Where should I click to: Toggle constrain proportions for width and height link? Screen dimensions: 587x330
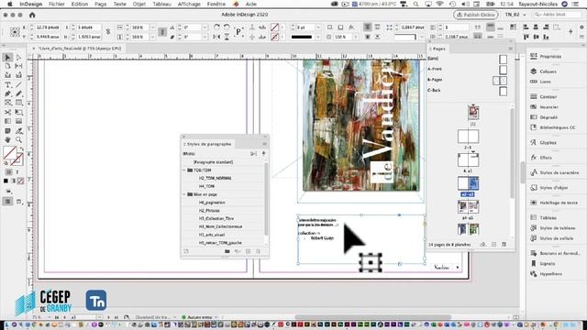108,32
